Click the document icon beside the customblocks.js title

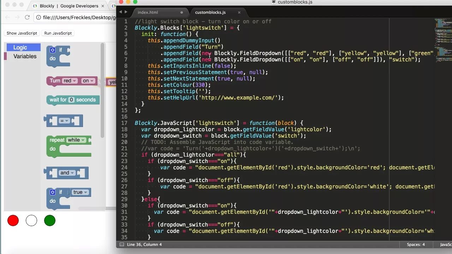pos(274,2)
